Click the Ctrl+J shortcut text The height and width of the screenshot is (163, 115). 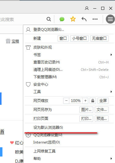click(104, 77)
